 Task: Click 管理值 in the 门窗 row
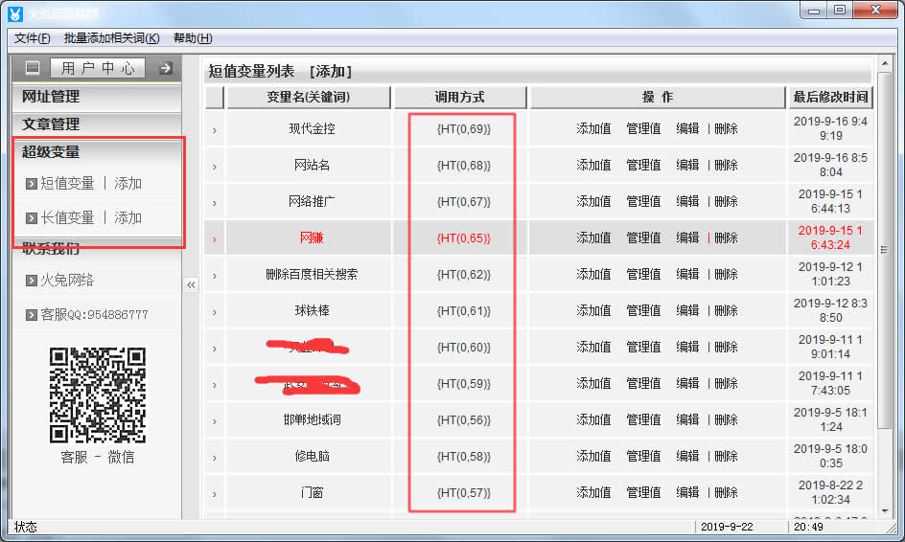coord(643,493)
